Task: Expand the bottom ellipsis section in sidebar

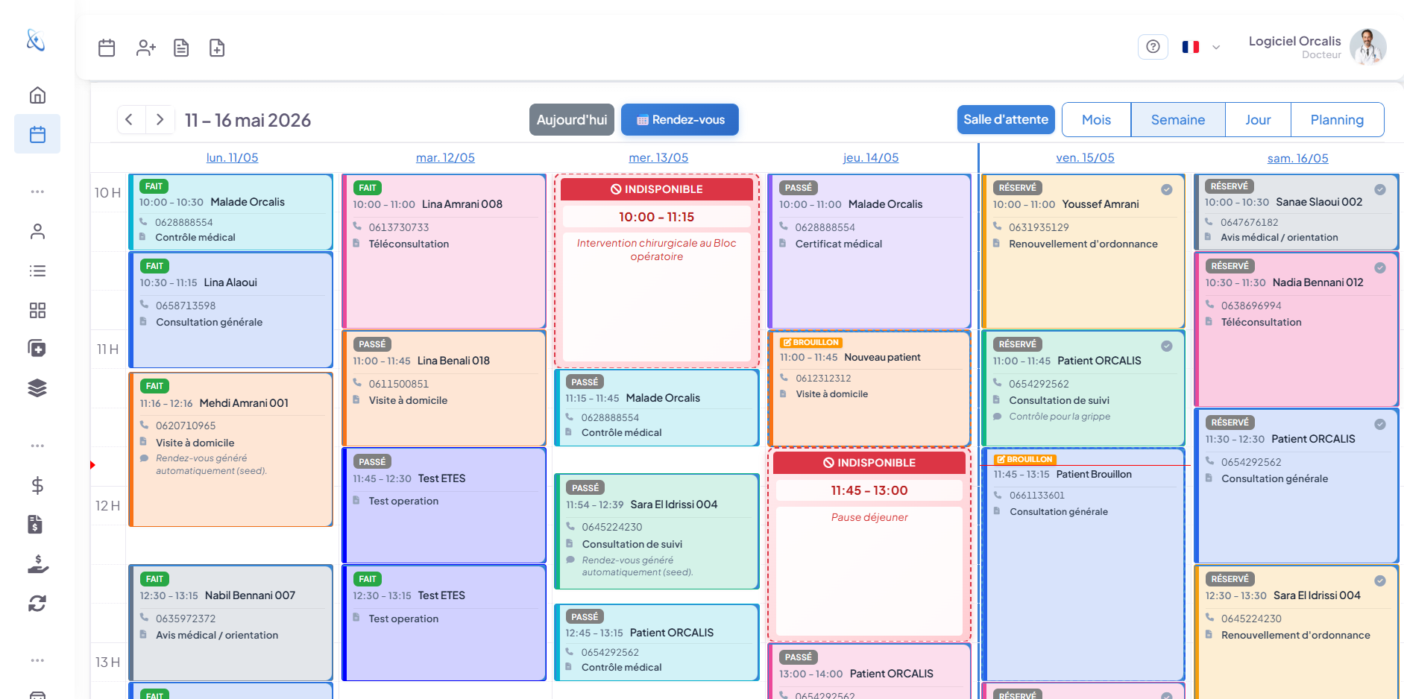Action: tap(37, 660)
